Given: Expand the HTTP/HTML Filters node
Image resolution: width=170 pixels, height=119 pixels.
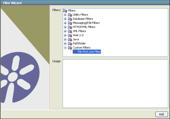Looking at the screenshot, I should click(65, 27).
